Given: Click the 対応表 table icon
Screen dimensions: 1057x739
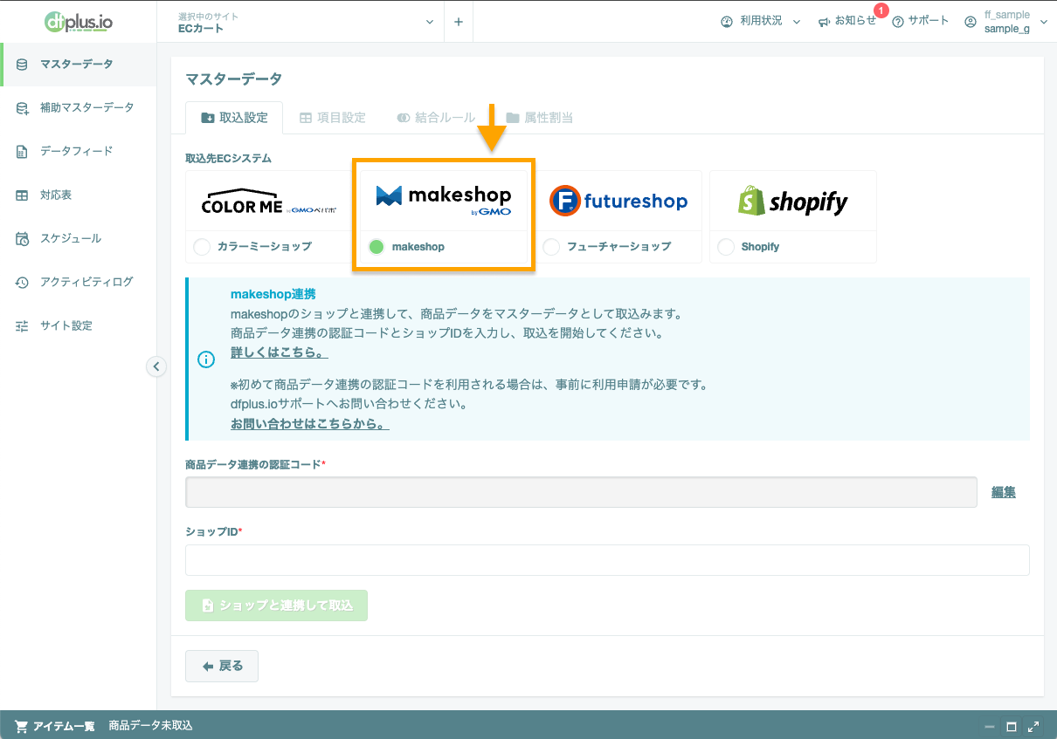Looking at the screenshot, I should tap(22, 195).
